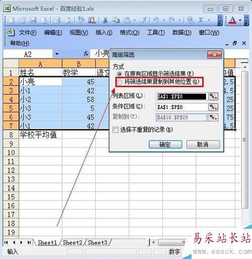Click the Open folder toolbar icon
252x259 pixels.
[x=22, y=20]
